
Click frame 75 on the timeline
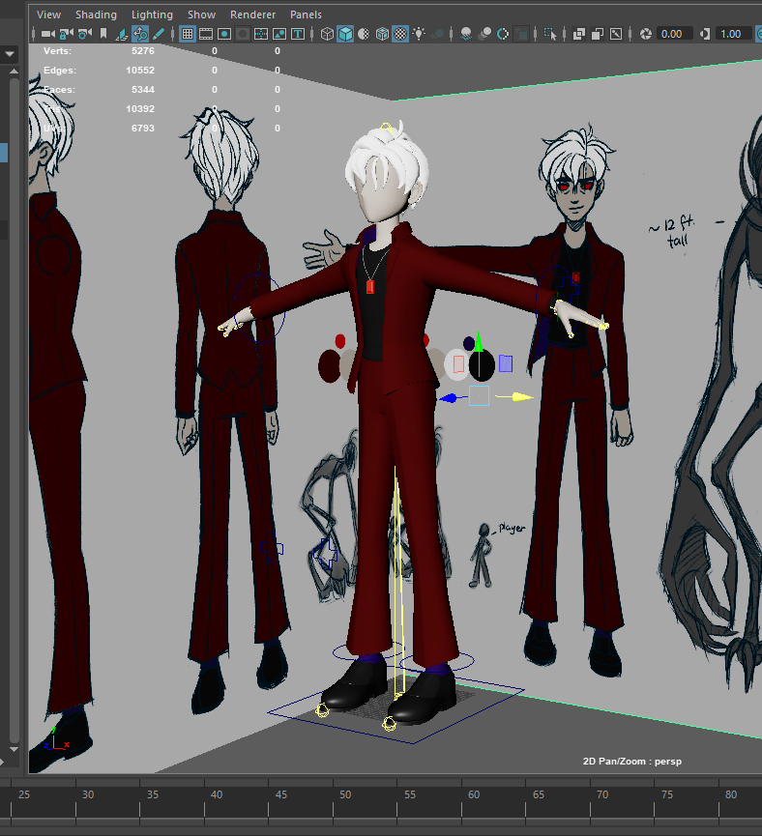click(x=667, y=795)
